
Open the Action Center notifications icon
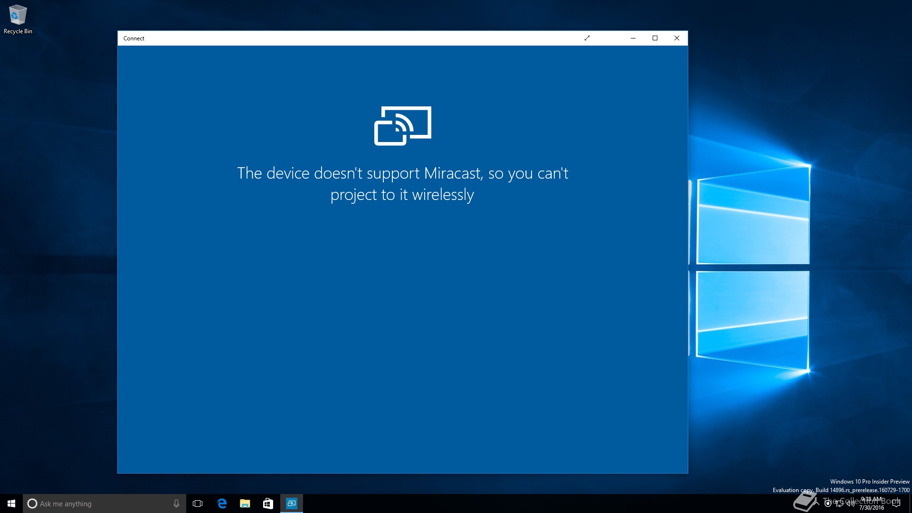click(x=896, y=503)
